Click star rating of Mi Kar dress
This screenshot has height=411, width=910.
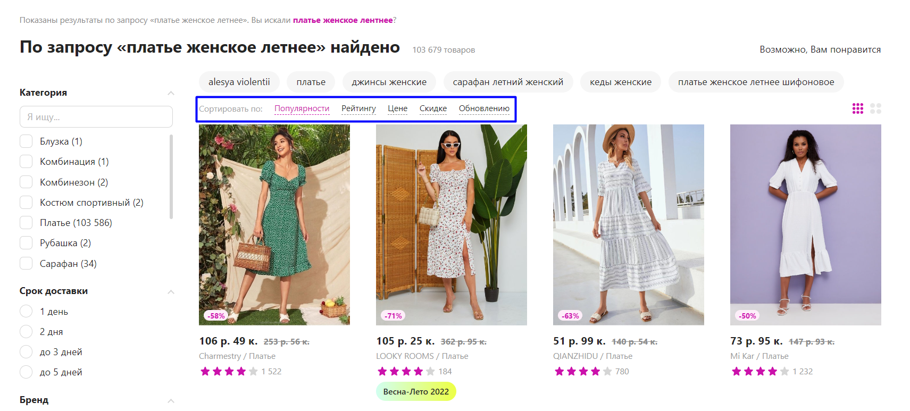click(760, 371)
